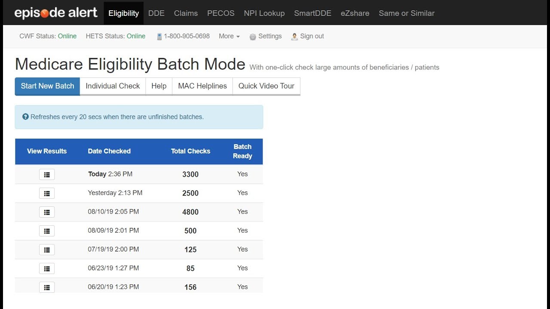Image resolution: width=550 pixels, height=309 pixels.
Task: Click Batch Ready Yes in the 85 row
Action: coord(242,268)
